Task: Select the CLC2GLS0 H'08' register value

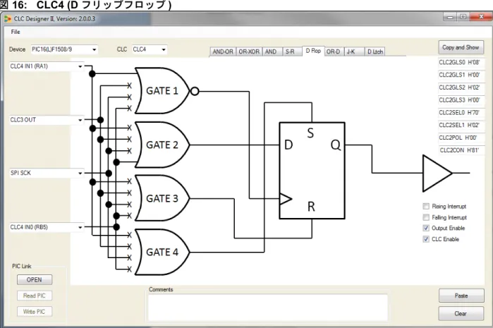Action: (x=461, y=62)
